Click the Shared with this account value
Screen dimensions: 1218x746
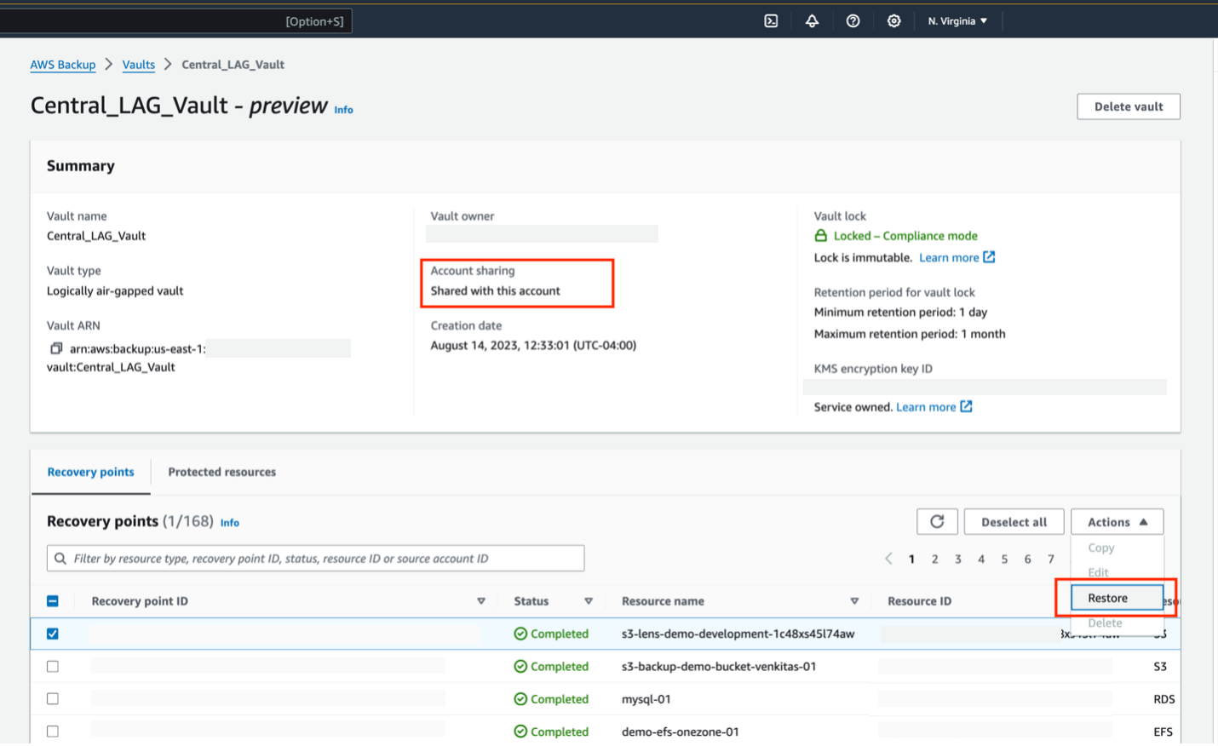point(495,291)
